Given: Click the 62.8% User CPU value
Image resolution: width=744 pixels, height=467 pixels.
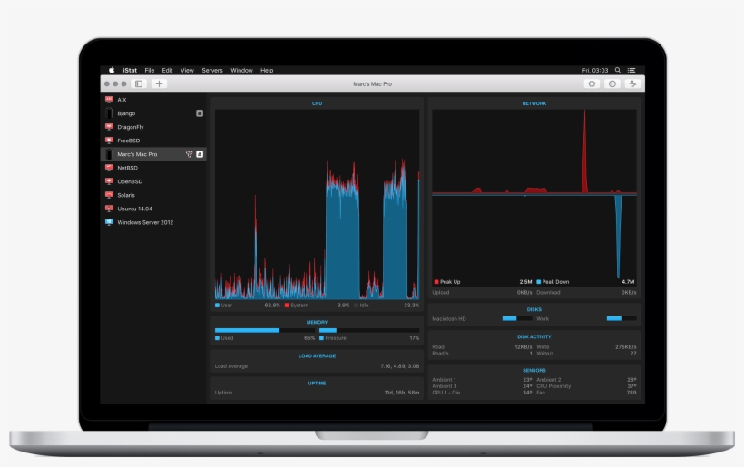Looking at the screenshot, I should pos(272,306).
